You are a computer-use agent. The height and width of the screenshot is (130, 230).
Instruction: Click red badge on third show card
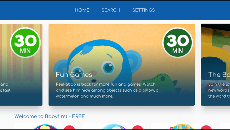206,127
